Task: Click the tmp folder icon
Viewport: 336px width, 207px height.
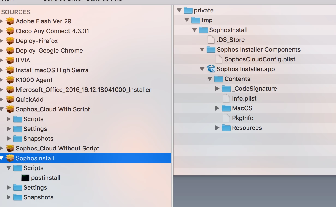Action: click(x=196, y=20)
